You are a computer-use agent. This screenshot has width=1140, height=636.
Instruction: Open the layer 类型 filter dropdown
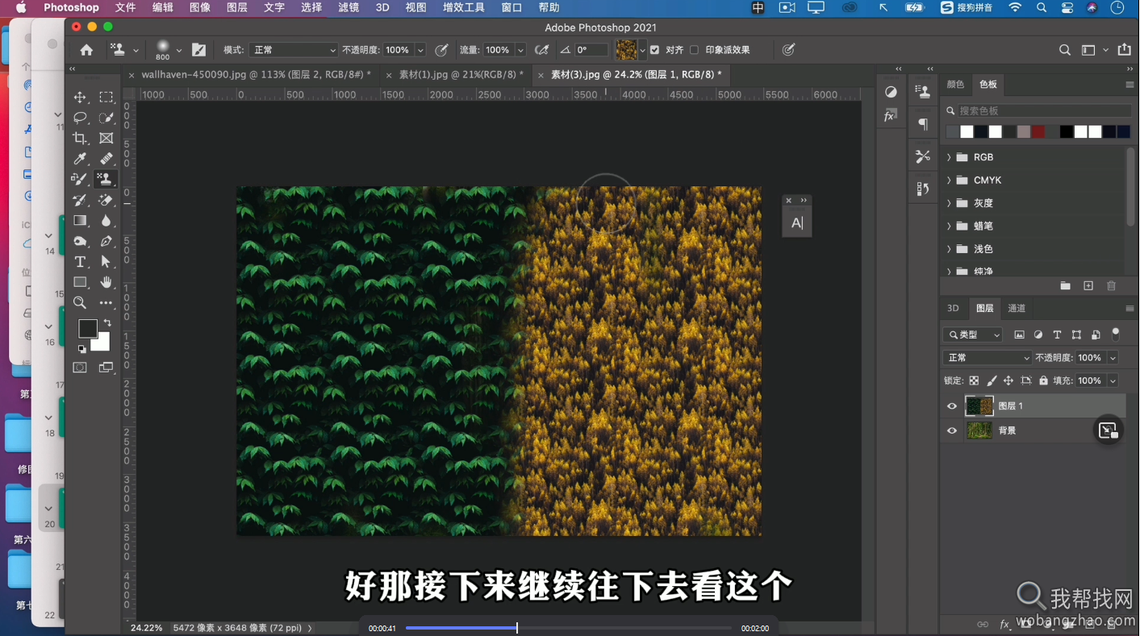click(x=973, y=335)
